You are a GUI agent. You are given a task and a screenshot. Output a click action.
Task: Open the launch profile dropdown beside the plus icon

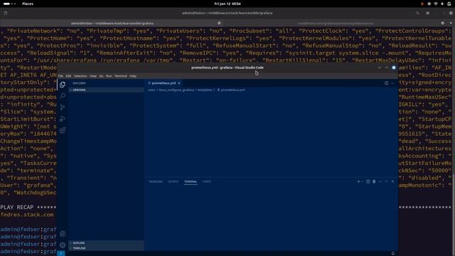point(363,181)
